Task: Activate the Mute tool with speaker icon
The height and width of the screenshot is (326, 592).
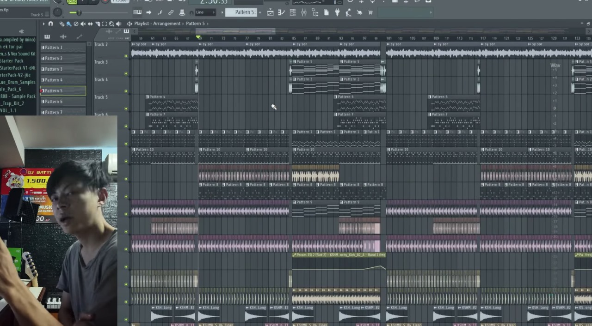Action: click(83, 24)
